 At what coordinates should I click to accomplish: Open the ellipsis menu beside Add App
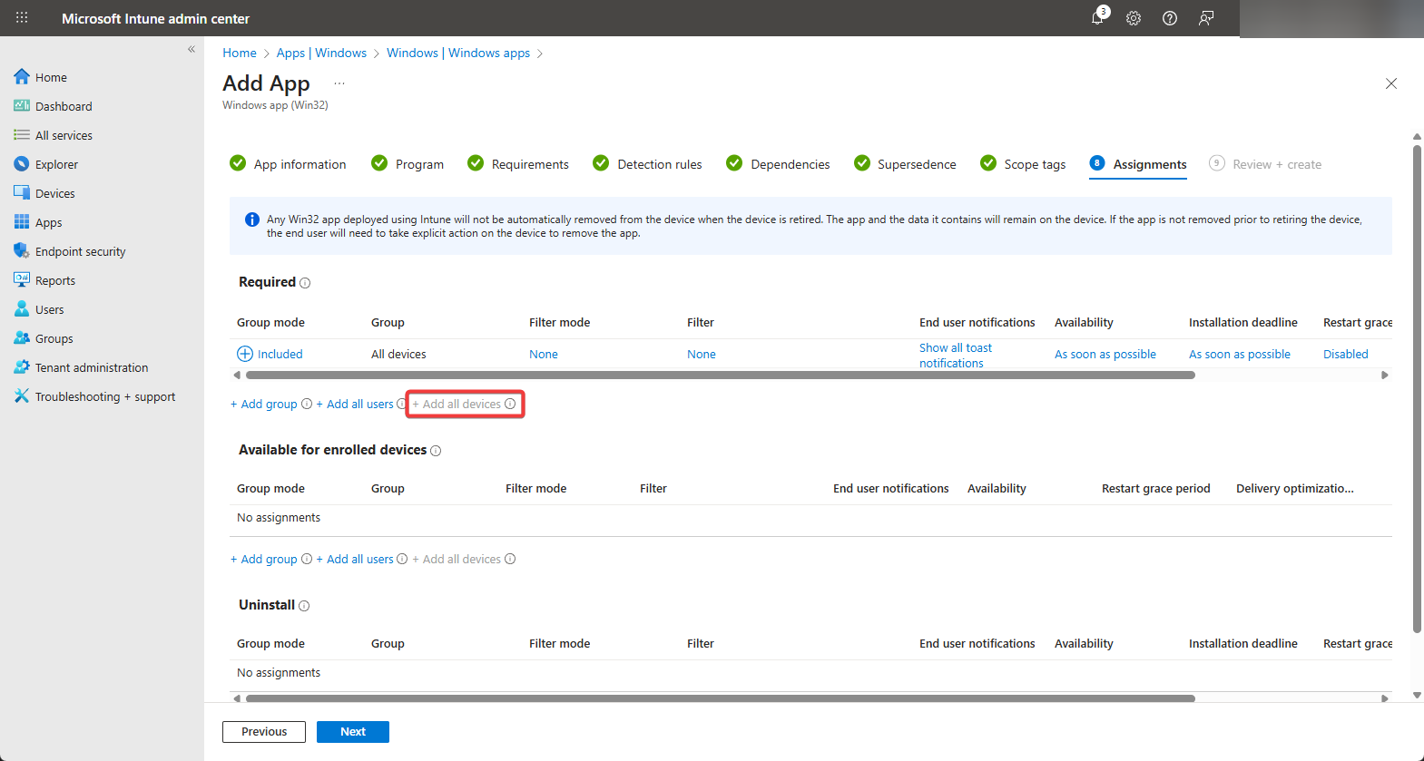[x=339, y=83]
